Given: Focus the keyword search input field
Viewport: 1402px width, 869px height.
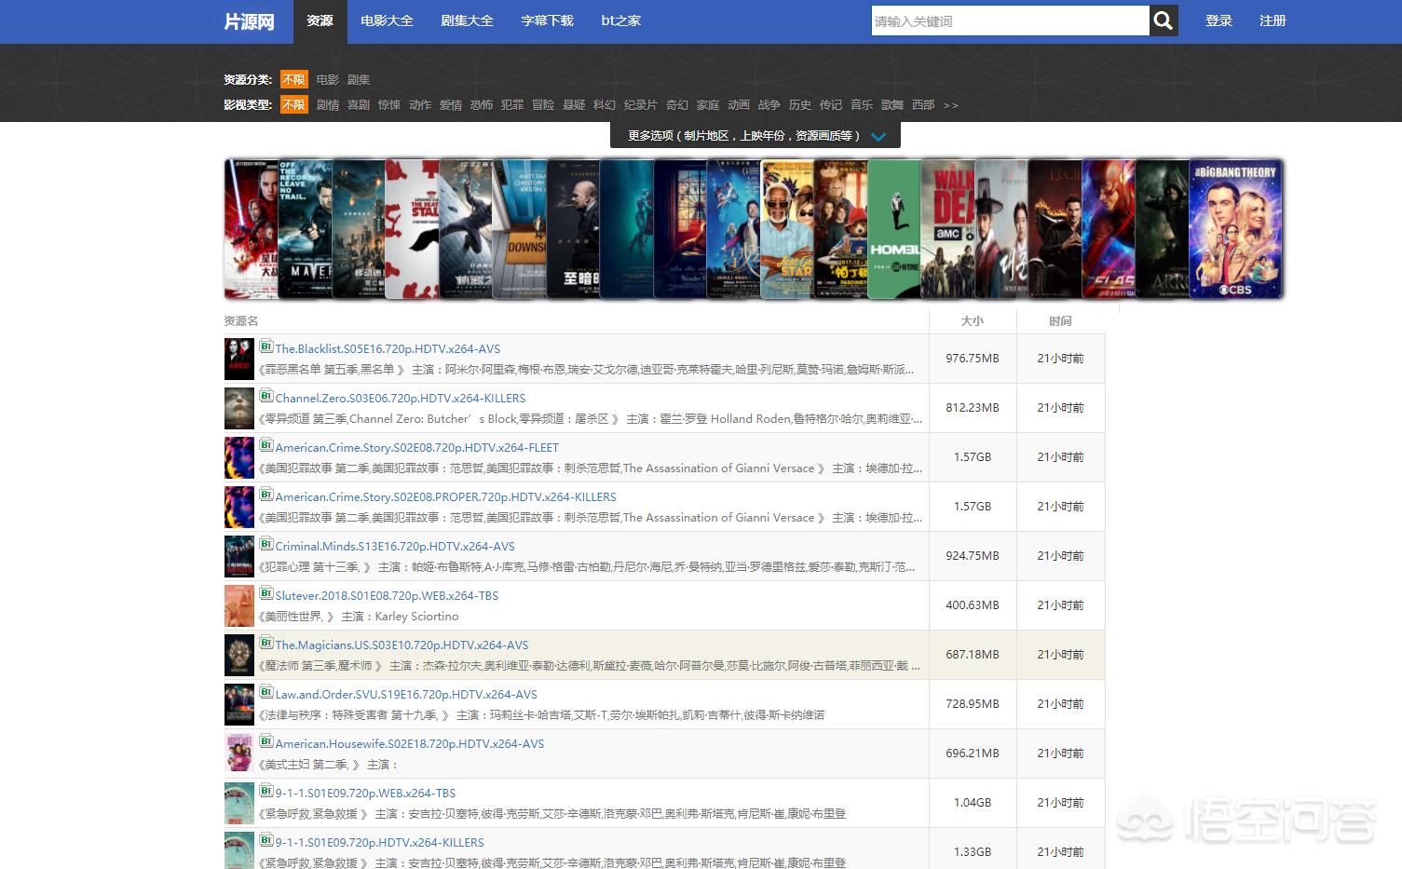Looking at the screenshot, I should [x=1010, y=20].
